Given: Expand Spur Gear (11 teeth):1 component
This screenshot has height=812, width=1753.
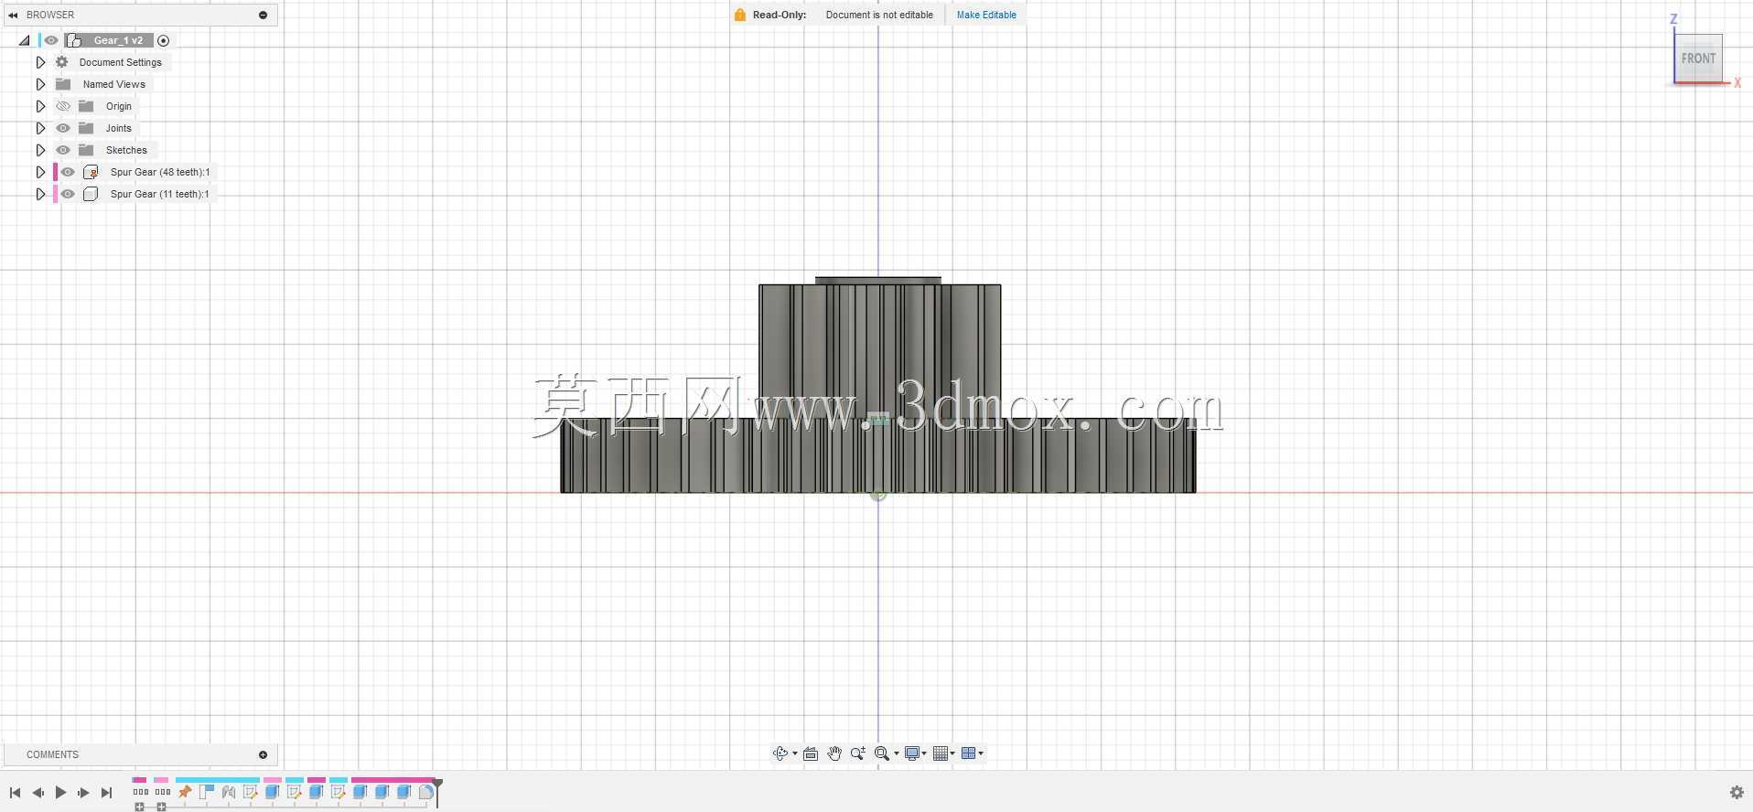Looking at the screenshot, I should [40, 194].
